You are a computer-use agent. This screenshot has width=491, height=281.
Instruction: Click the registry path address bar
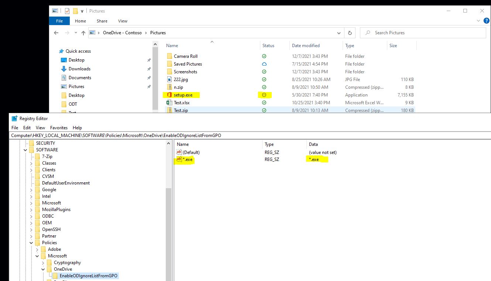click(x=250, y=135)
